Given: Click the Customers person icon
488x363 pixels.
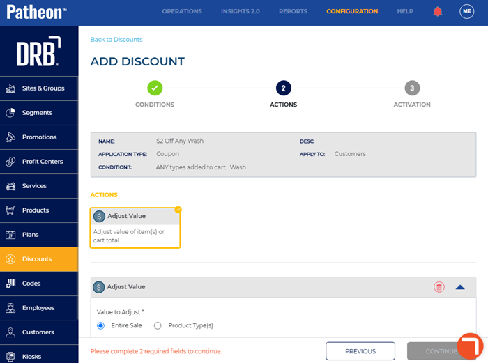Looking at the screenshot, I should click(10, 332).
